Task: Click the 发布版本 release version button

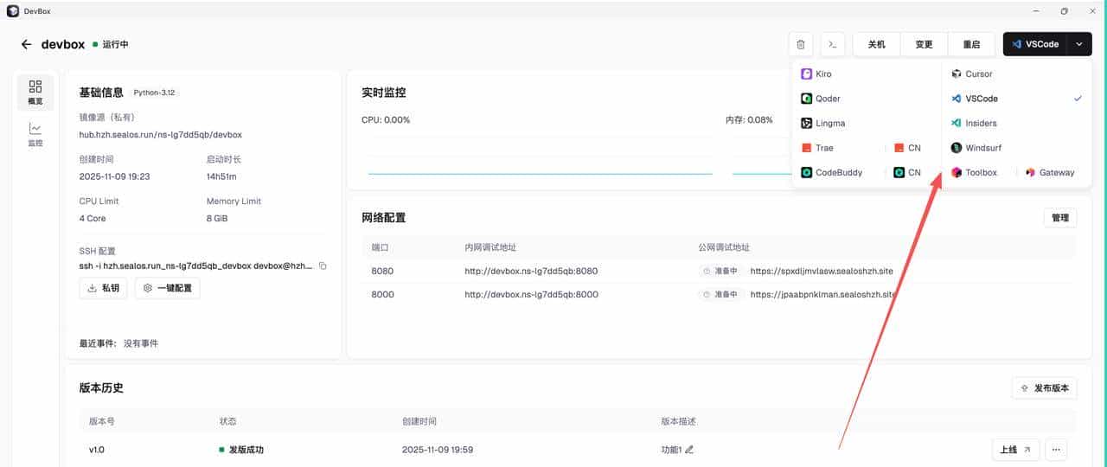Action: [x=1044, y=388]
